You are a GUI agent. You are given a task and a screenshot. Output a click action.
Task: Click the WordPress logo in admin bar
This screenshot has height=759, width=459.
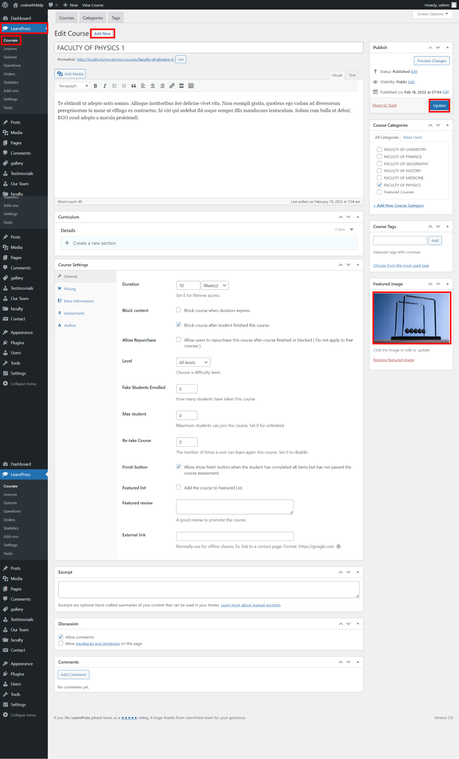[5, 5]
